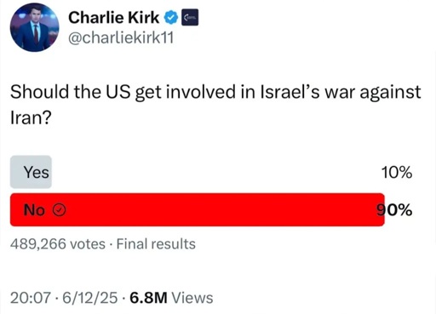
Task: Click the poll question's first line
Action: pos(215,93)
